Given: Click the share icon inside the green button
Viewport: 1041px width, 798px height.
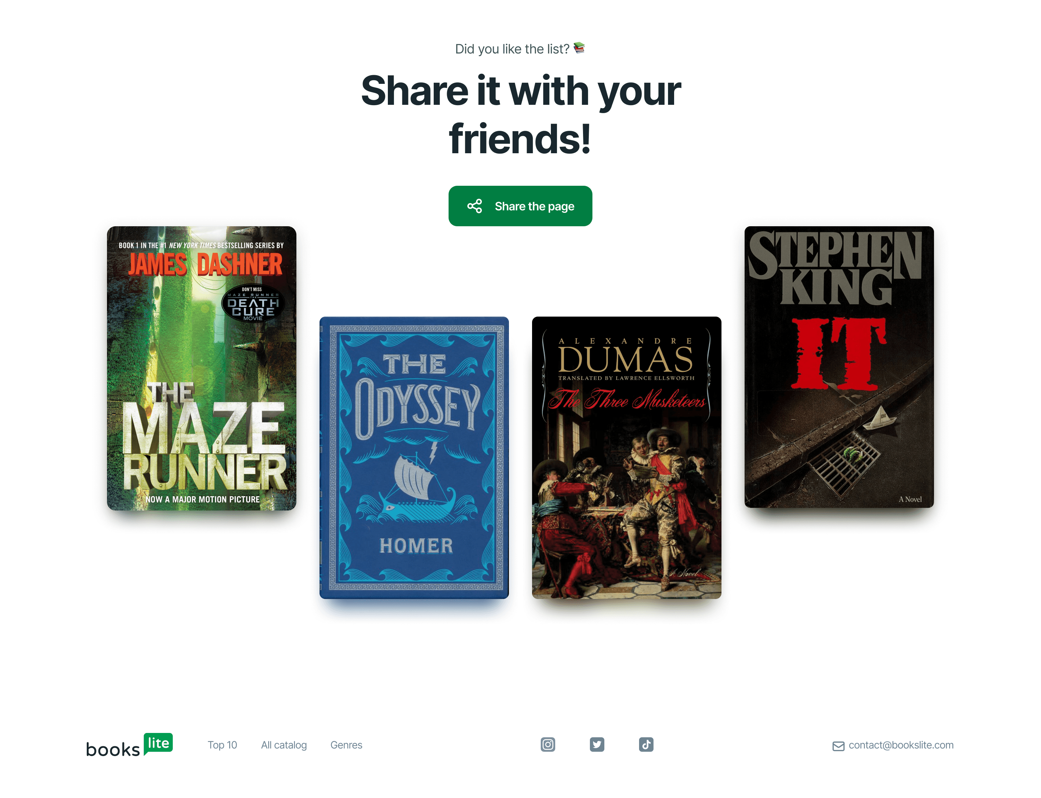Looking at the screenshot, I should pos(474,206).
